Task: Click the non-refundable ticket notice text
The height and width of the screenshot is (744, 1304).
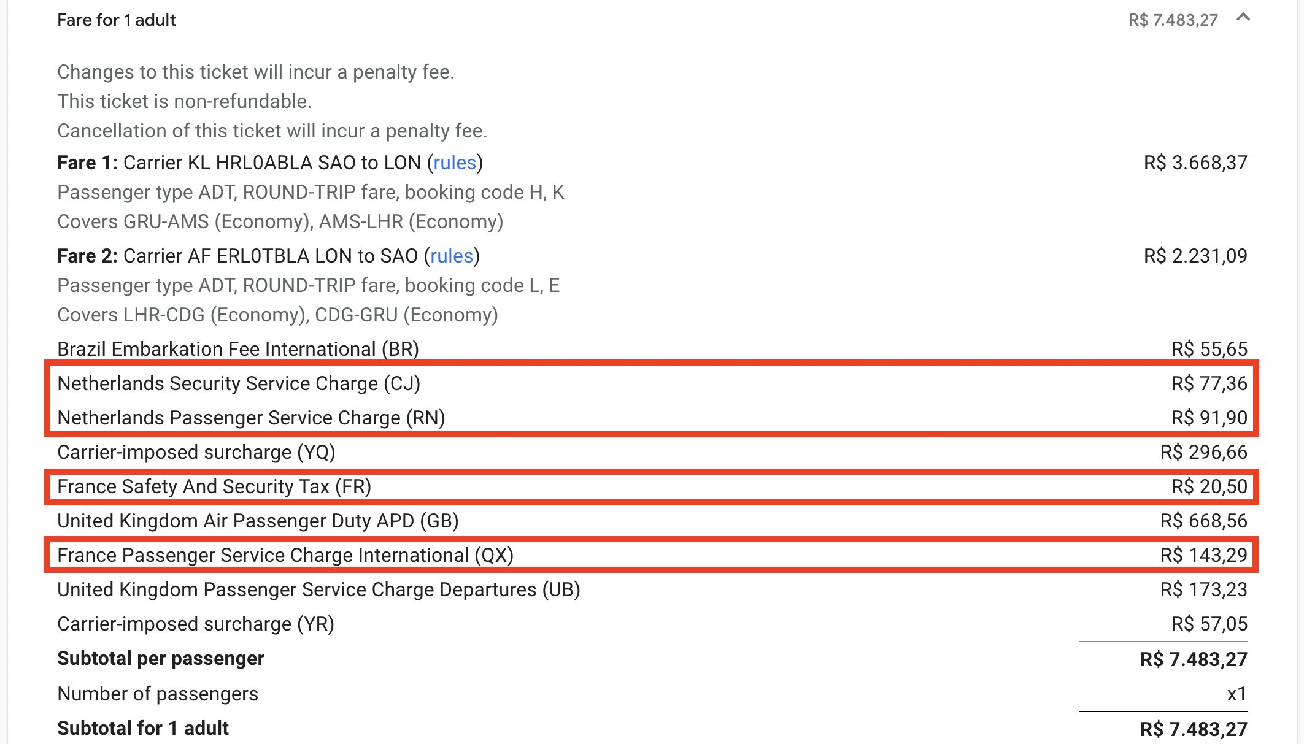Action: coord(185,101)
